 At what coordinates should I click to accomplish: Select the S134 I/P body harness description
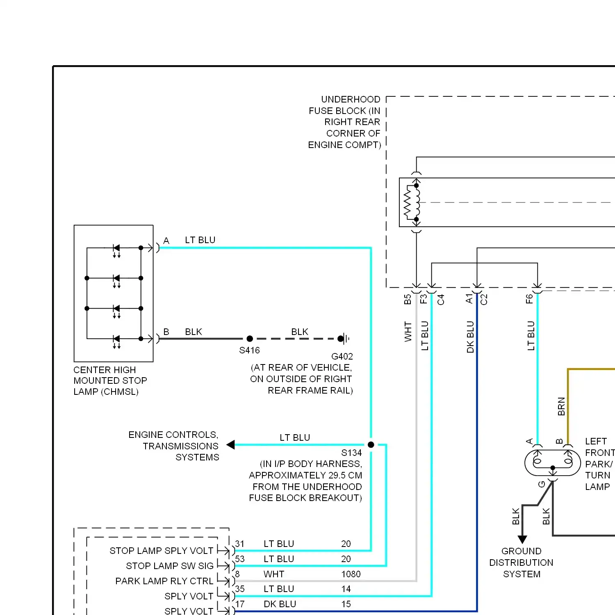(305, 481)
